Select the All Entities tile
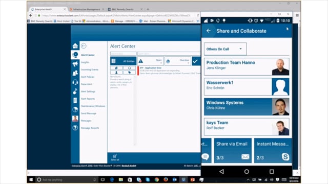 [x=124, y=61]
